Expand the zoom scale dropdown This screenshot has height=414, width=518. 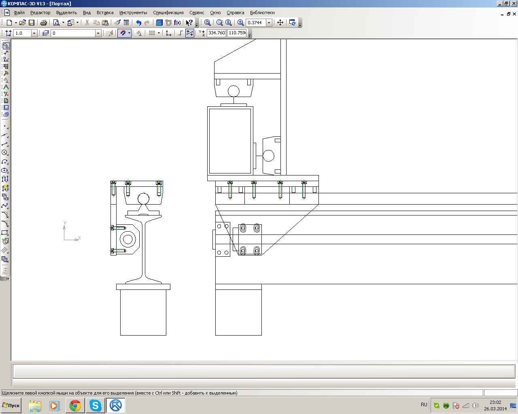(269, 23)
